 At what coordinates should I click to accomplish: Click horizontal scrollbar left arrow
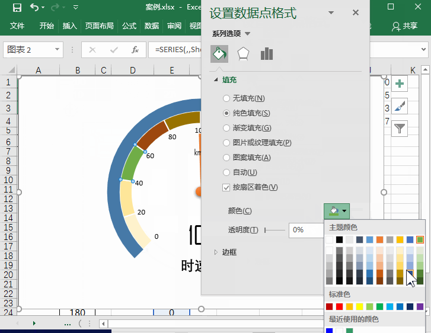[103, 324]
